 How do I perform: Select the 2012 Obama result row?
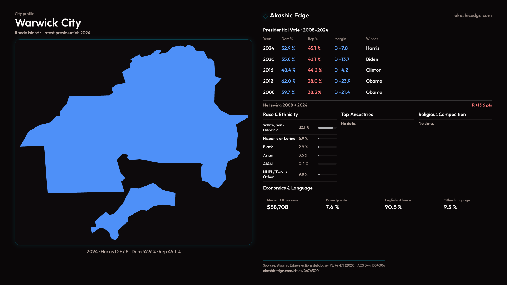(x=377, y=81)
